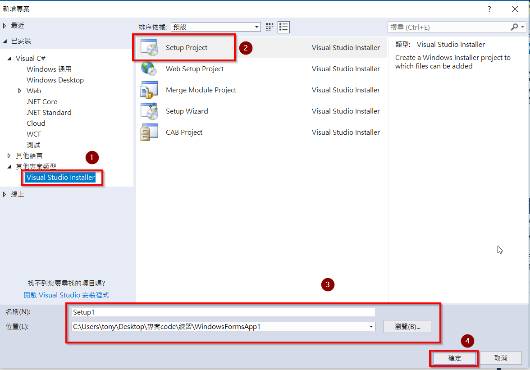Select the WCF category
The height and width of the screenshot is (370, 530).
tap(34, 134)
